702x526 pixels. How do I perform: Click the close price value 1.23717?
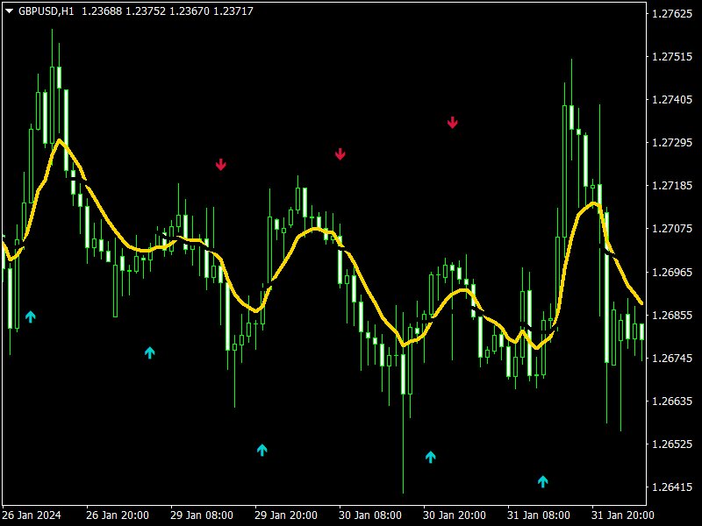pyautogui.click(x=233, y=11)
